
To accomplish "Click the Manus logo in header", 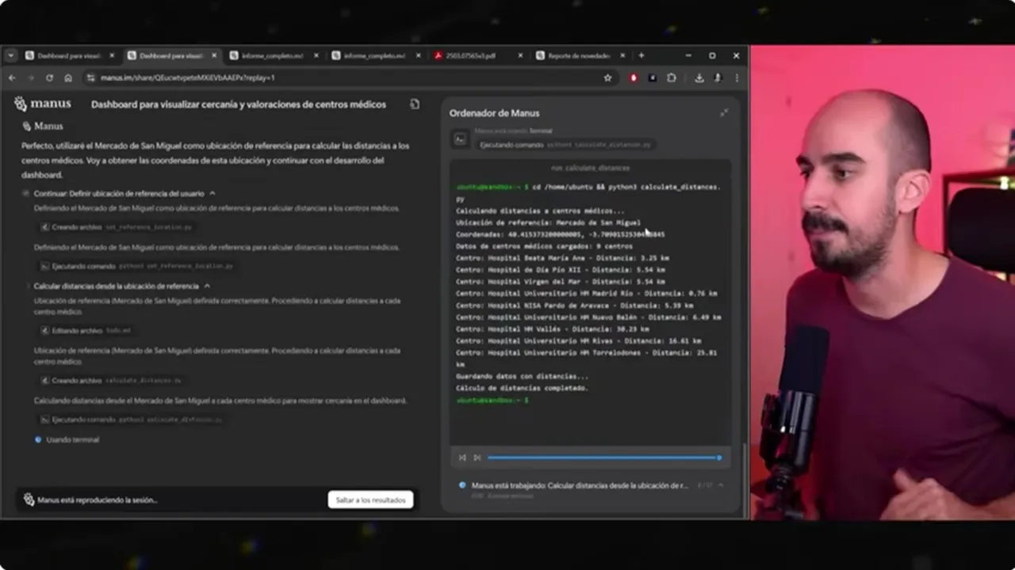I will pyautogui.click(x=42, y=104).
